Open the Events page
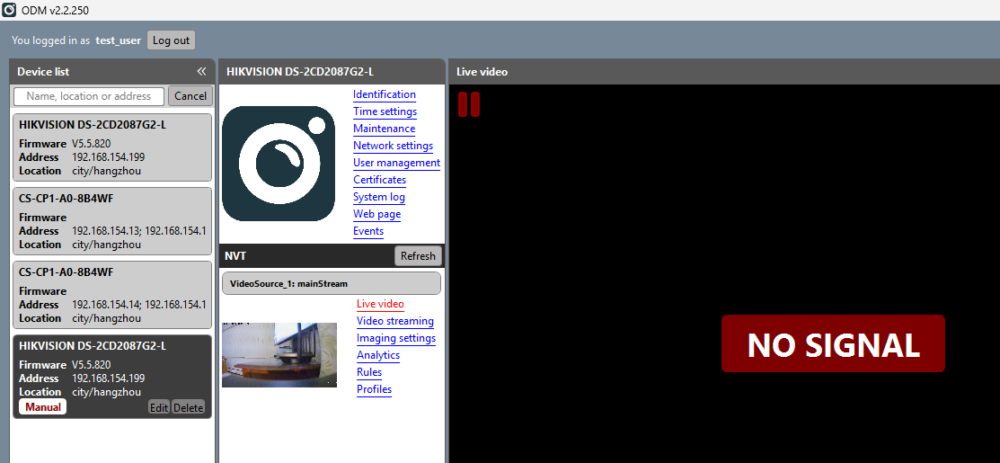Image resolution: width=1000 pixels, height=463 pixels. pyautogui.click(x=368, y=232)
